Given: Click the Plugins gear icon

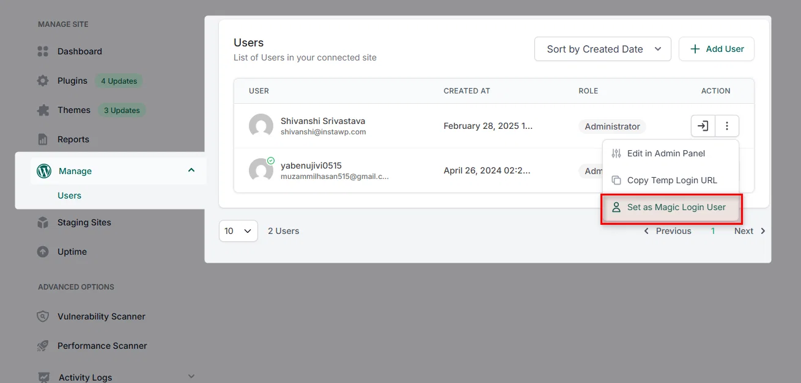Looking at the screenshot, I should tap(43, 81).
